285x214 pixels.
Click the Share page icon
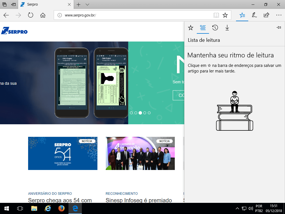pos(266,15)
